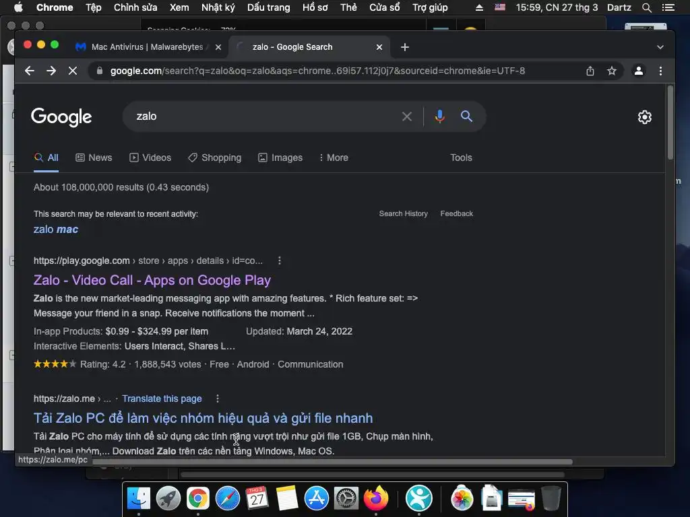Go back with the browser back arrow
690x517 pixels.
(x=30, y=71)
